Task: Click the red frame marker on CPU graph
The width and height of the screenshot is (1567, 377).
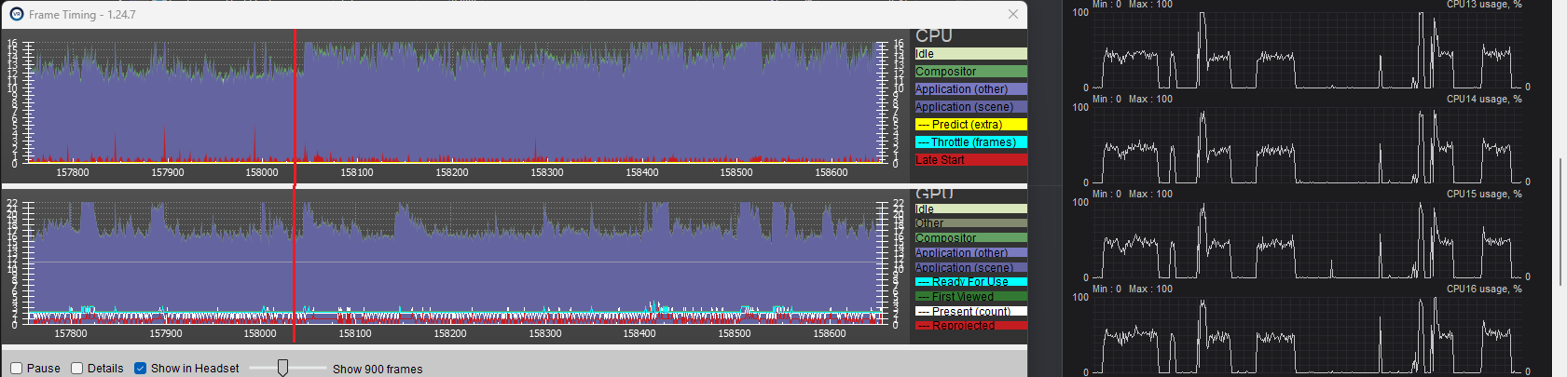Action: (296, 104)
